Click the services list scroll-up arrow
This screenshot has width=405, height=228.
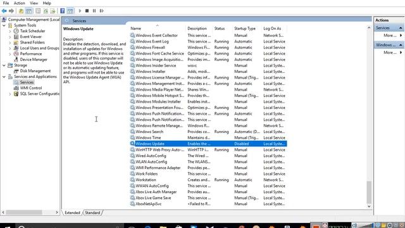pos(369,28)
